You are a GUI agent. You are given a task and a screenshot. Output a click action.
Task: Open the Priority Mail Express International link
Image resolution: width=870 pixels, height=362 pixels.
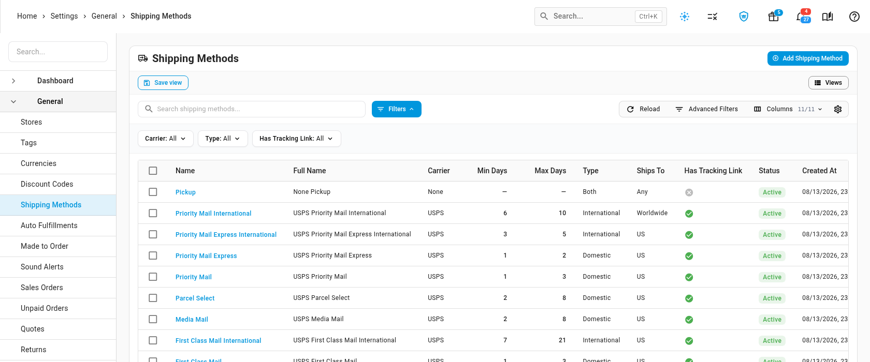[226, 235]
